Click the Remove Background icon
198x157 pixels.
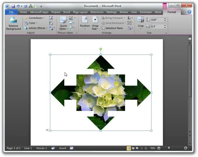click(14, 23)
